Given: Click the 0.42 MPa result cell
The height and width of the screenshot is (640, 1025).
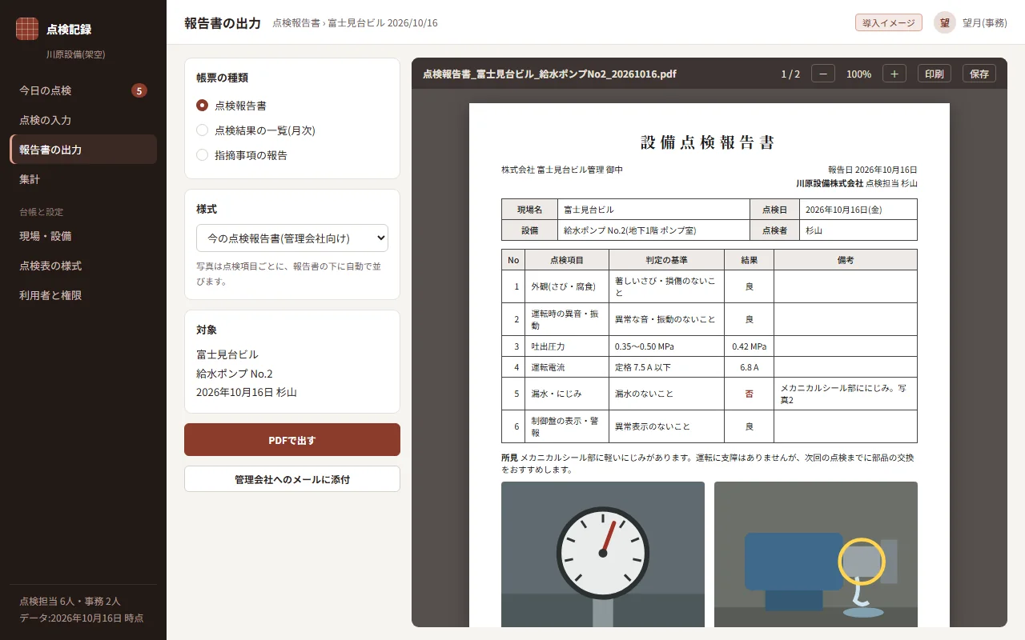Looking at the screenshot, I should pos(750,346).
